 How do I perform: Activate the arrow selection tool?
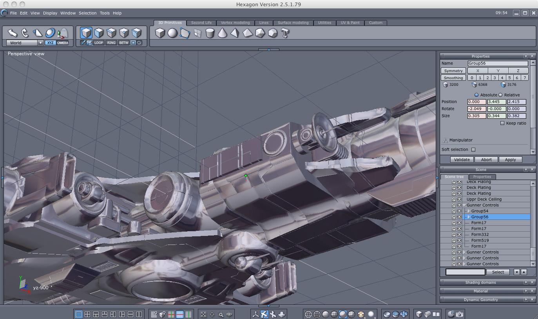coord(12,33)
